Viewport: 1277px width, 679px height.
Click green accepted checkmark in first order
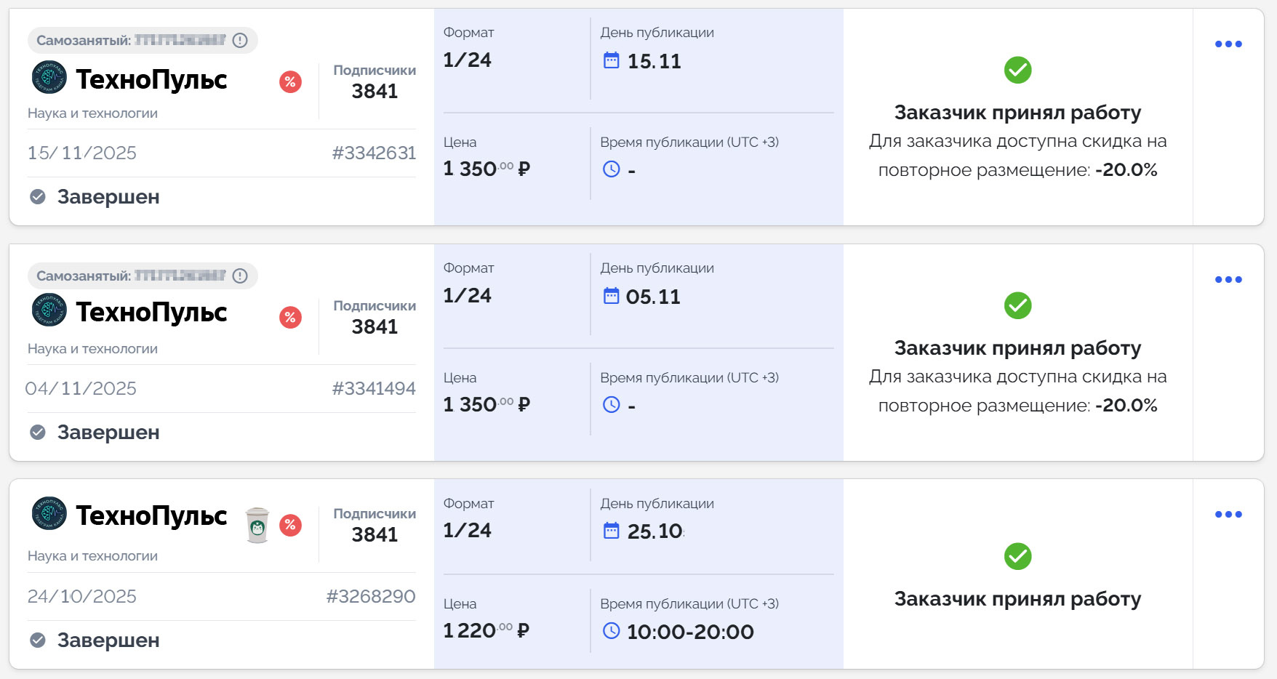[x=1017, y=71]
